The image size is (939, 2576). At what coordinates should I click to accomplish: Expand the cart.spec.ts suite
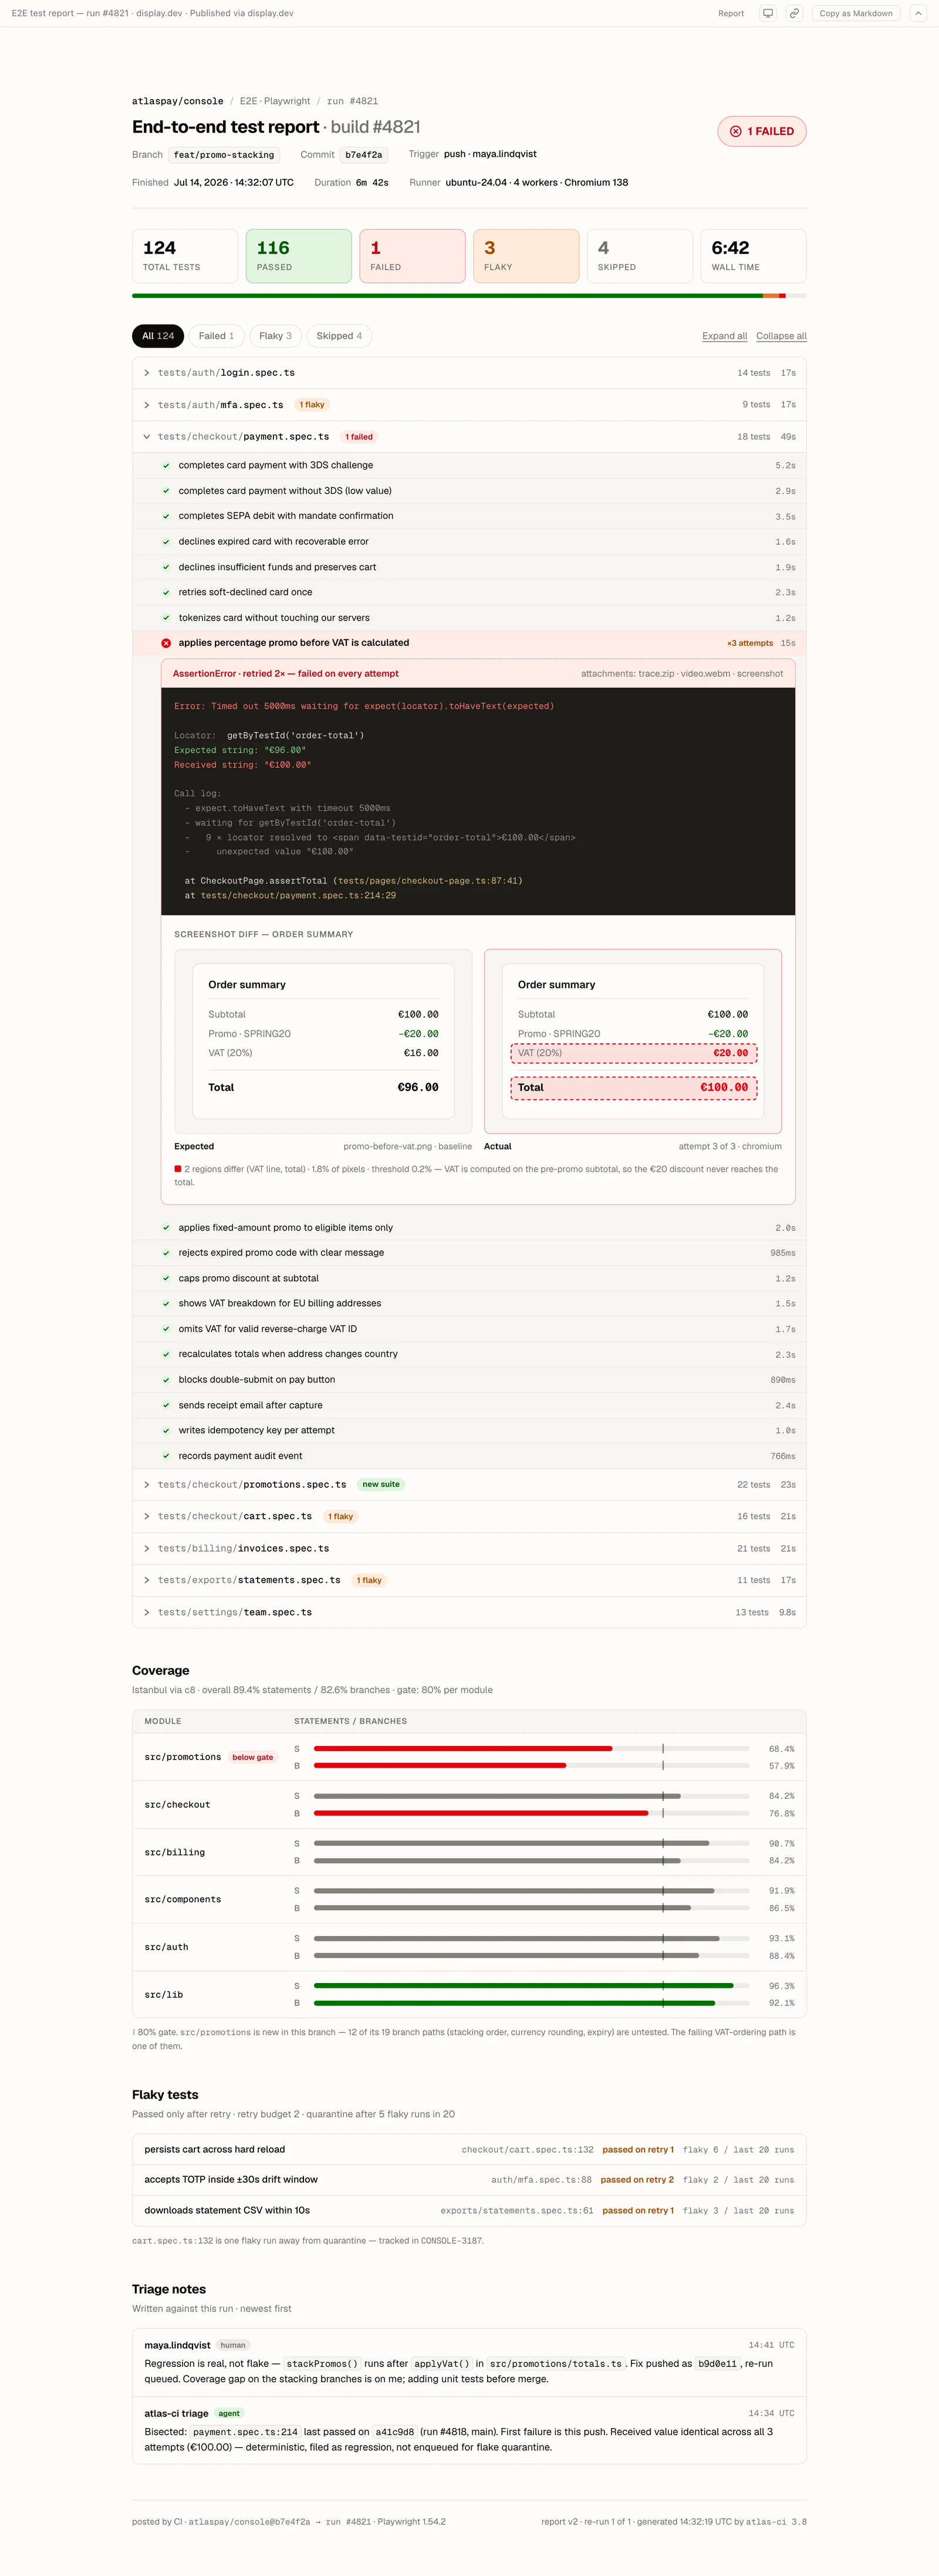[x=469, y=1517]
